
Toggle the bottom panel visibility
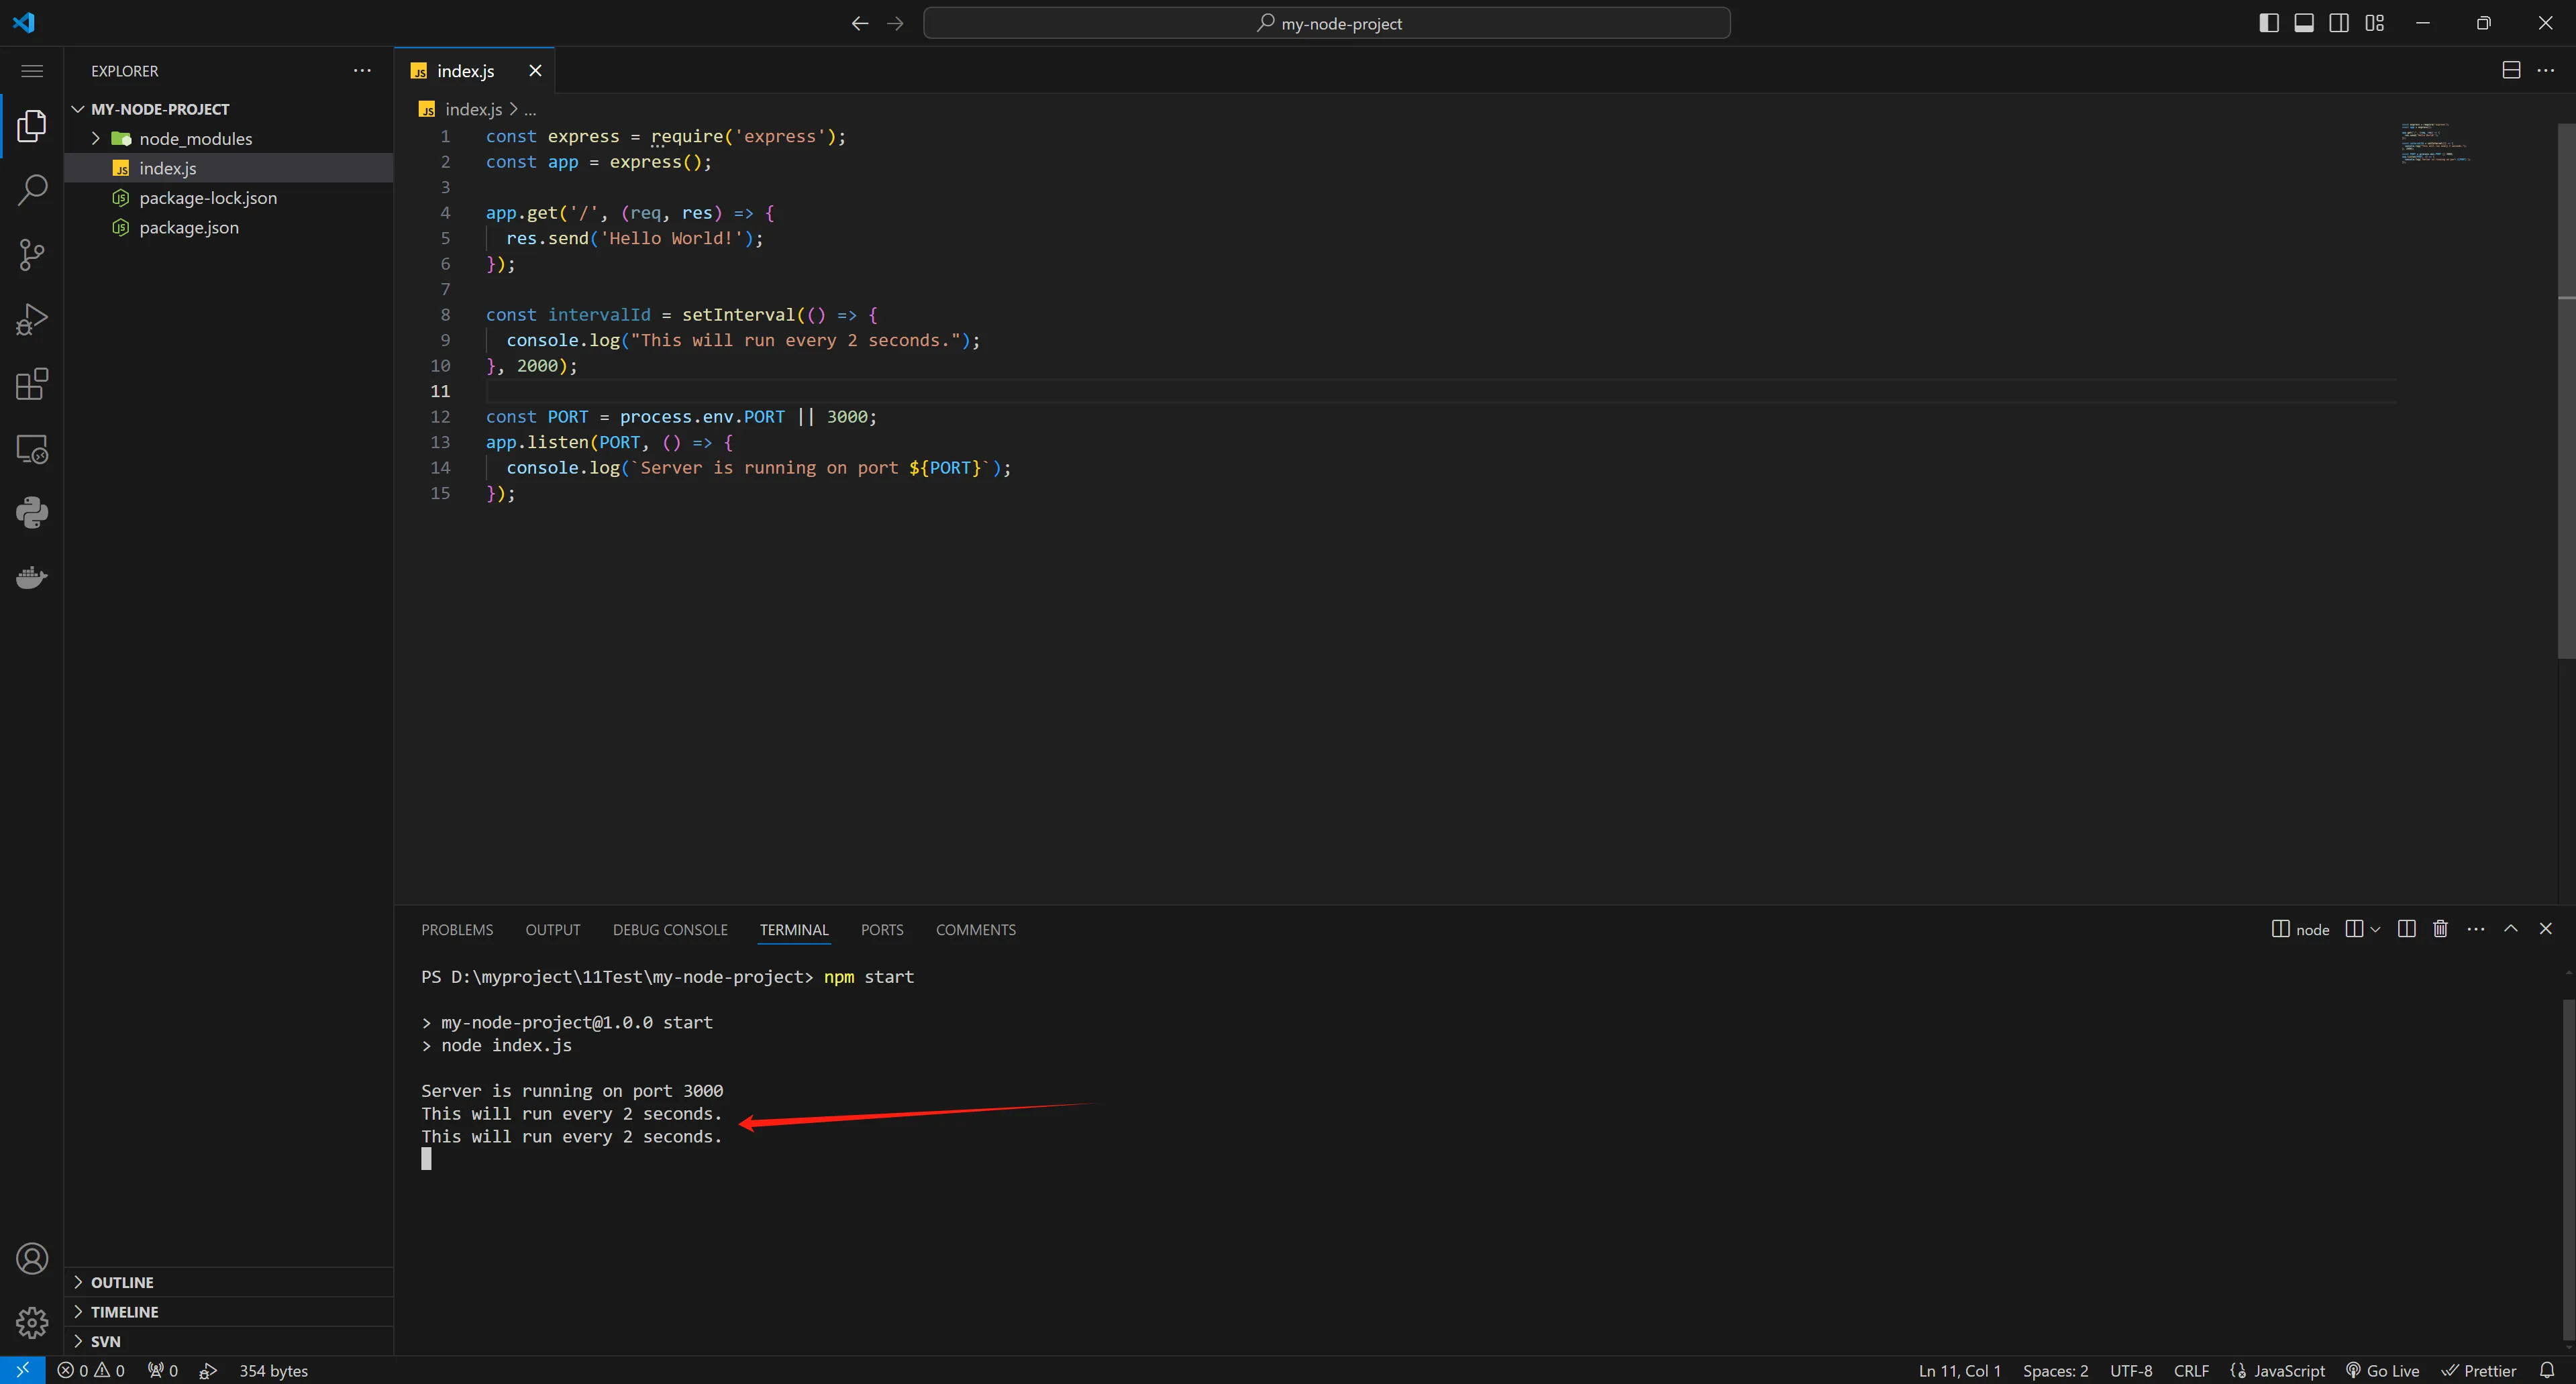click(2304, 23)
